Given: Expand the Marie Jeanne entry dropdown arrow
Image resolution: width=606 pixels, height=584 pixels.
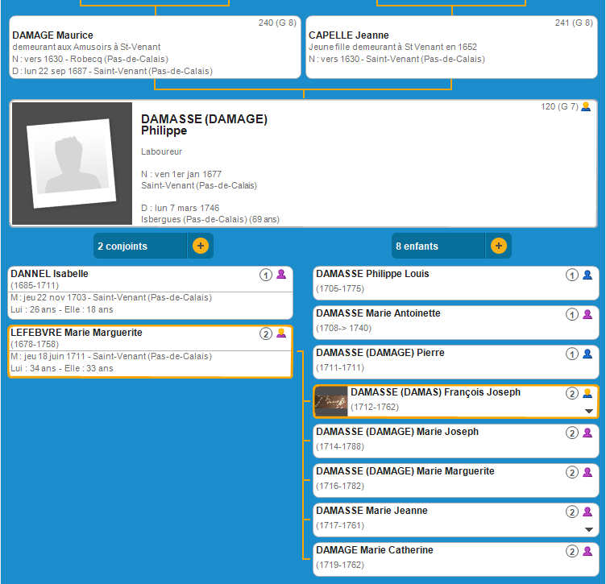Looking at the screenshot, I should [x=588, y=529].
